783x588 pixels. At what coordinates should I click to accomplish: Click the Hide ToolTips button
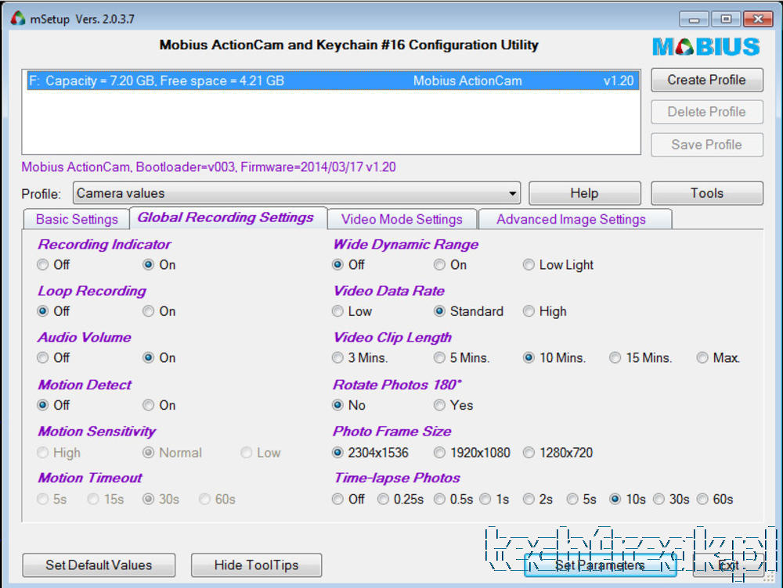point(256,565)
